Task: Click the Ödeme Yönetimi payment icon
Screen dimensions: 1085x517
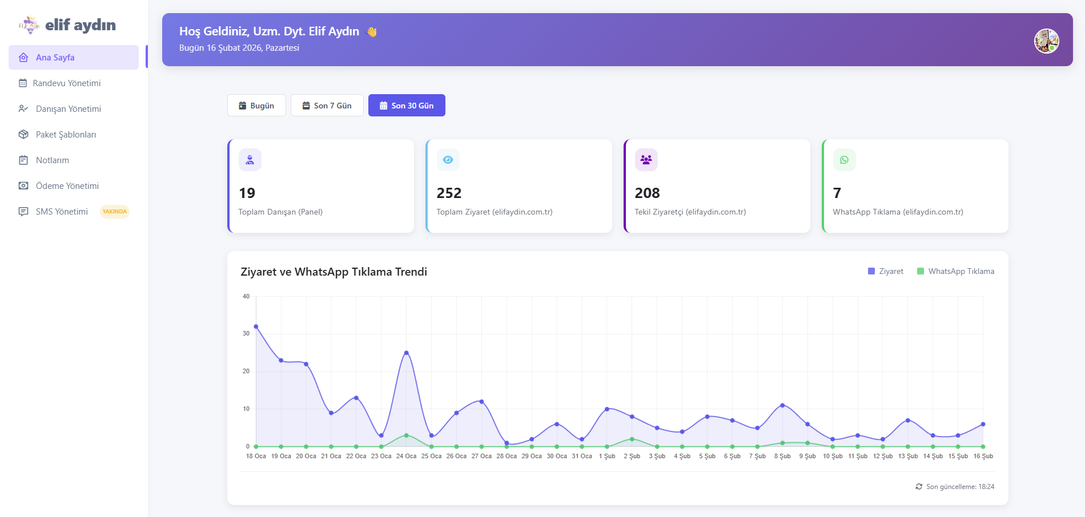Action: (23, 186)
